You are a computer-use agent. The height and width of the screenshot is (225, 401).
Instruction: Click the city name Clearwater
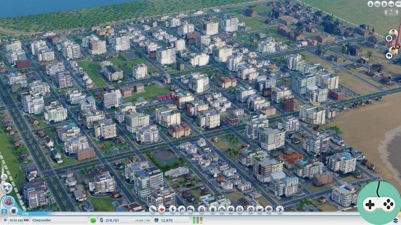[42, 220]
